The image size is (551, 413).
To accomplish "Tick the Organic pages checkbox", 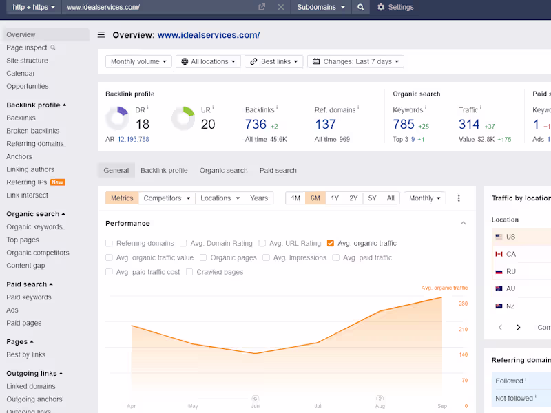I will point(203,257).
